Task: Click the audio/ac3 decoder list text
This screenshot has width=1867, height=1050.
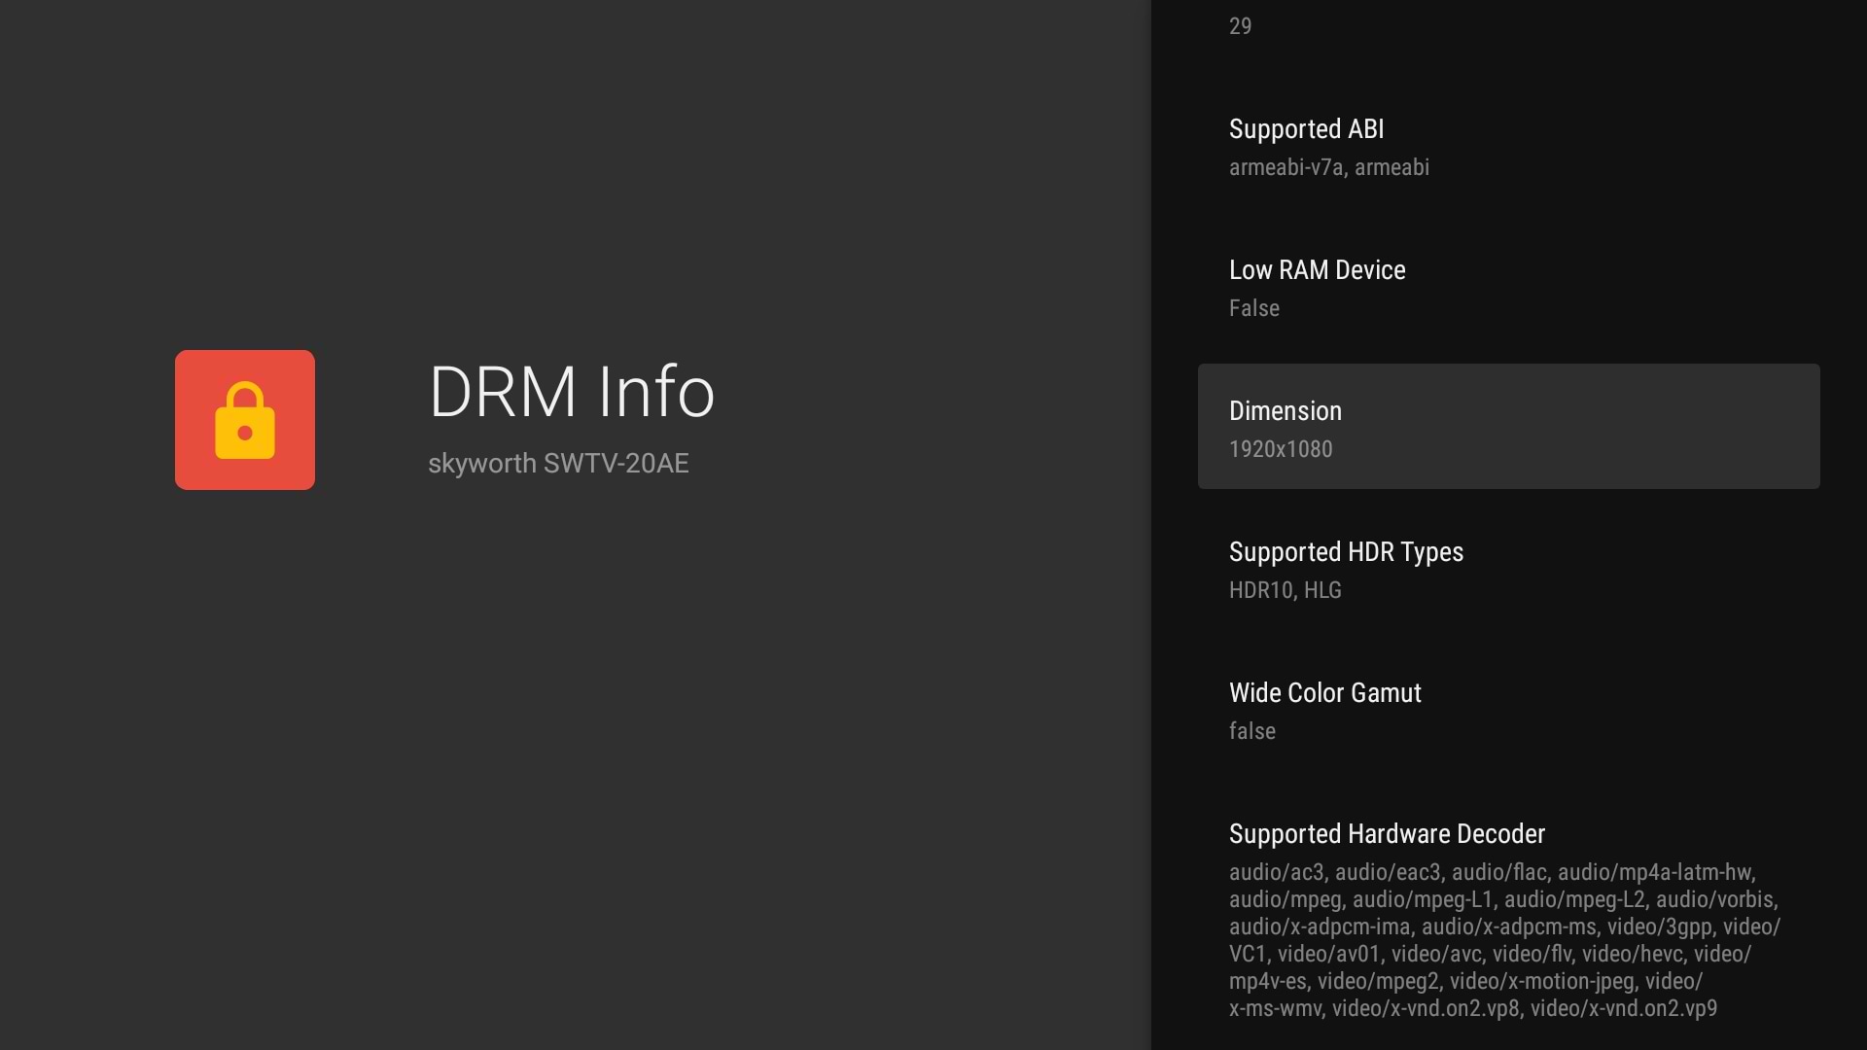Action: (x=1504, y=940)
